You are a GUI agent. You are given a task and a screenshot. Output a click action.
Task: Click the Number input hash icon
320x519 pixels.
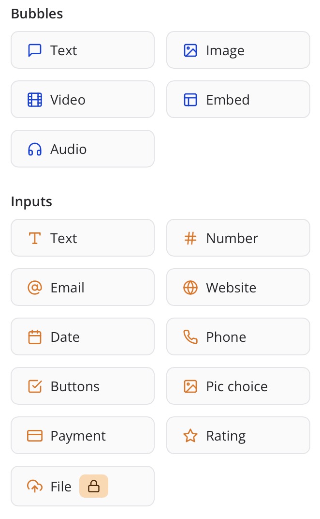pyautogui.click(x=190, y=238)
